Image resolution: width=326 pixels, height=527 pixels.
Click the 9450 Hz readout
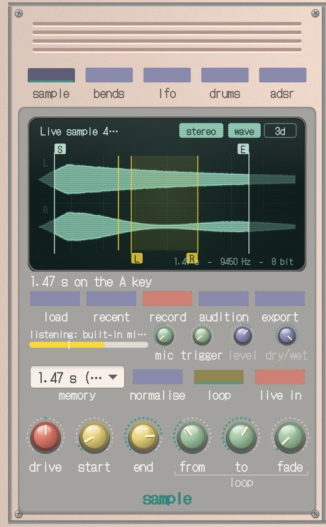click(235, 262)
